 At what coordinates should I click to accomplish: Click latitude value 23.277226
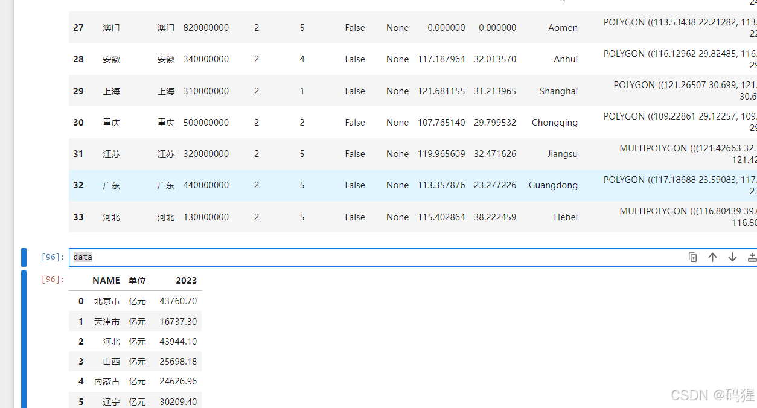(495, 185)
